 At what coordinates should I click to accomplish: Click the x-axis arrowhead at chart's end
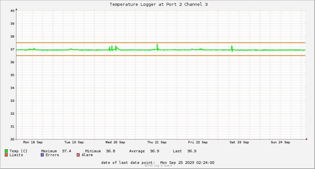pyautogui.click(x=307, y=139)
